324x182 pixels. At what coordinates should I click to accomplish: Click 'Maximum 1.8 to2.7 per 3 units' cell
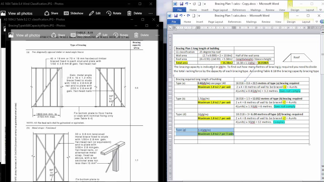pyautogui.click(x=216, y=134)
